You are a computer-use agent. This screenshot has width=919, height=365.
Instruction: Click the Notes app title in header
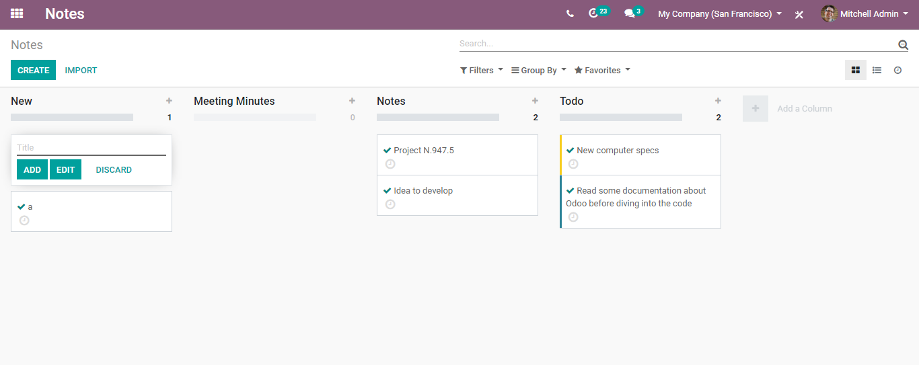(65, 13)
